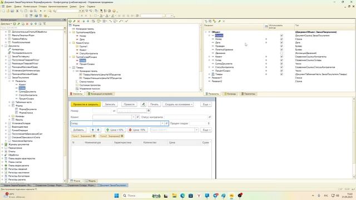Expand Товары row in attributes panel
This screenshot has height=200, width=356.
click(209, 74)
